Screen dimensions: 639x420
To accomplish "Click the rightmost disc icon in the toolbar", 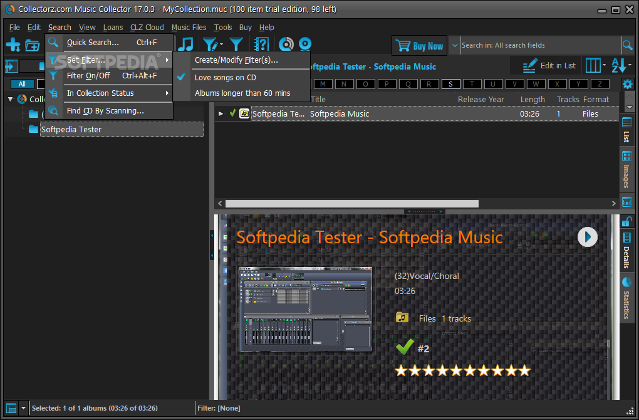I will pyautogui.click(x=305, y=44).
